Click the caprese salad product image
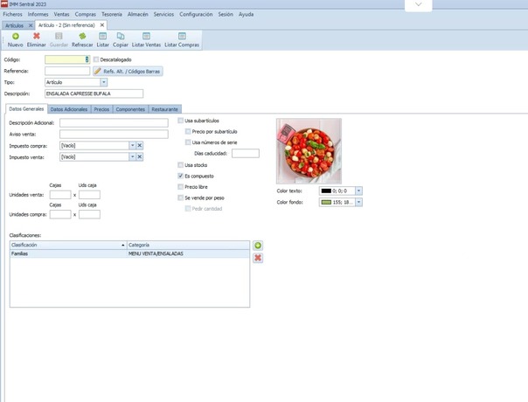The image size is (528, 402). 309,150
